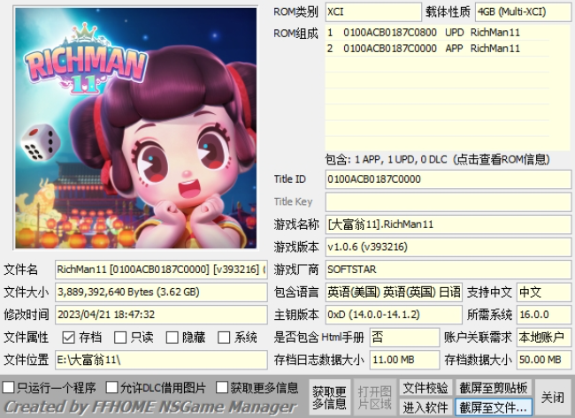Select ROM row 1 UPD RichMan11
The image size is (575, 418).
437,32
